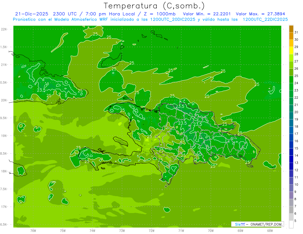This screenshot has width=303, height=234.
Task: Click the "5" label on the color legend
Action: tap(295, 221)
